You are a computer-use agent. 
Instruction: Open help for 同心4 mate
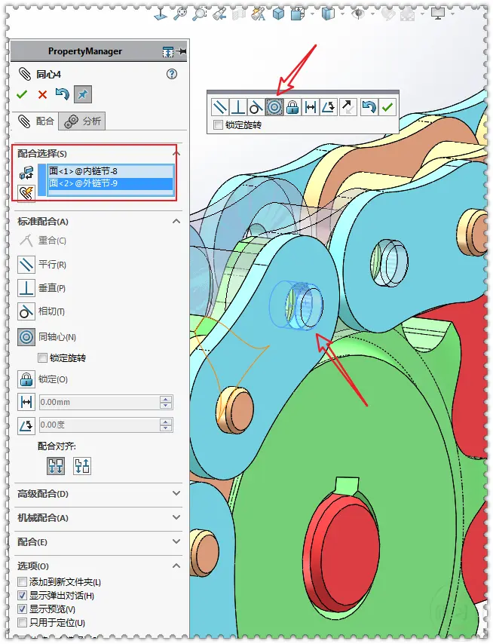[172, 74]
